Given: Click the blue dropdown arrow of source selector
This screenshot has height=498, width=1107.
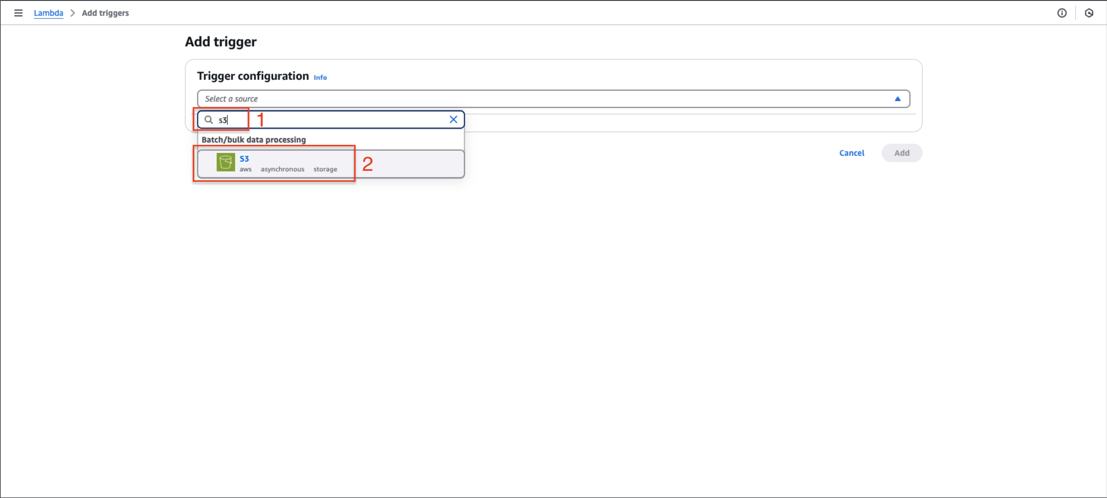Looking at the screenshot, I should 897,99.
